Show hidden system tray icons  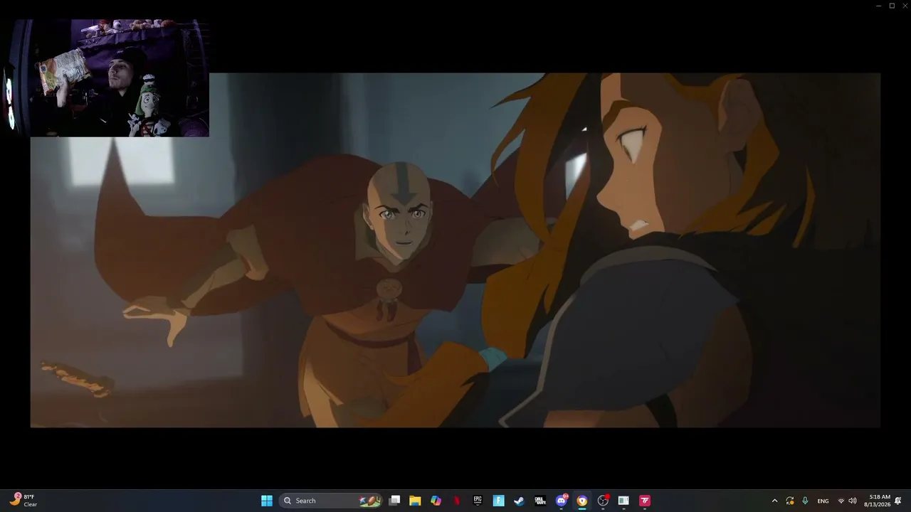point(774,501)
